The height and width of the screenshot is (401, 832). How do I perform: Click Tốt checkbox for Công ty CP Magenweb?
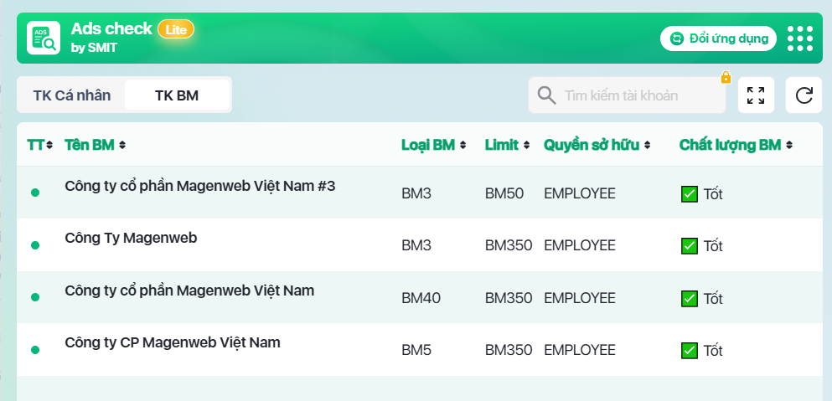[689, 351]
